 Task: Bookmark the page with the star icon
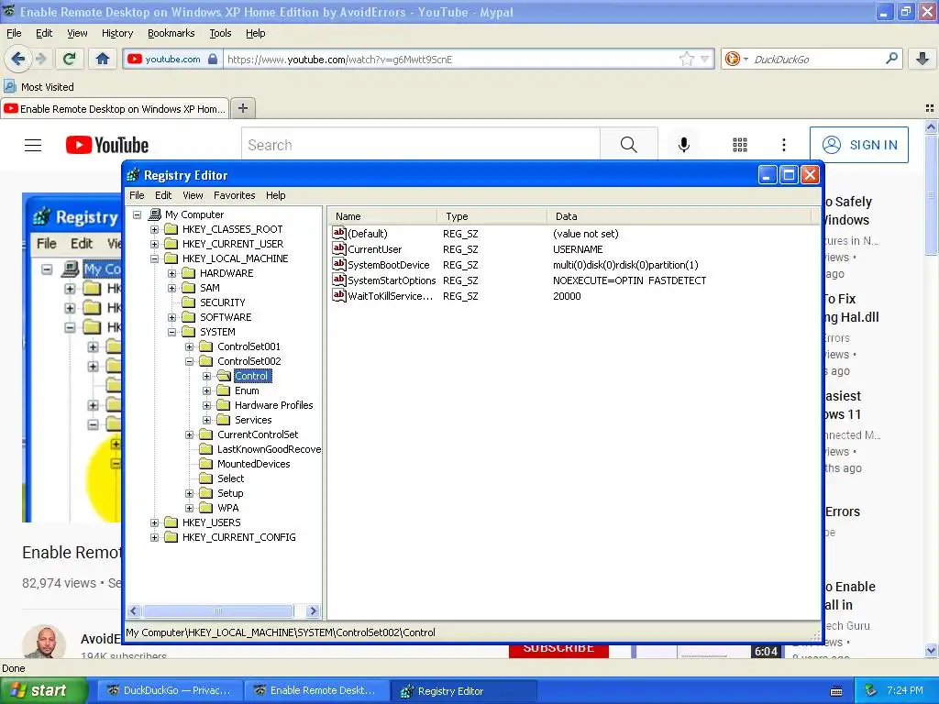pyautogui.click(x=686, y=59)
